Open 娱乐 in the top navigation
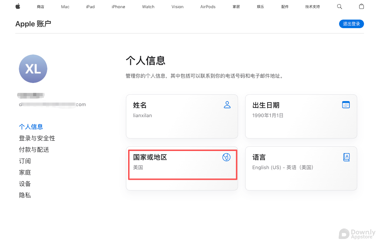The height and width of the screenshot is (240, 380). (260, 7)
